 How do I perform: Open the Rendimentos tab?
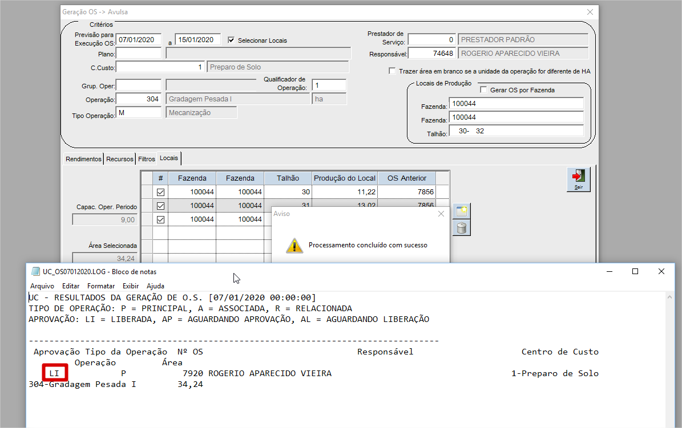pos(83,159)
